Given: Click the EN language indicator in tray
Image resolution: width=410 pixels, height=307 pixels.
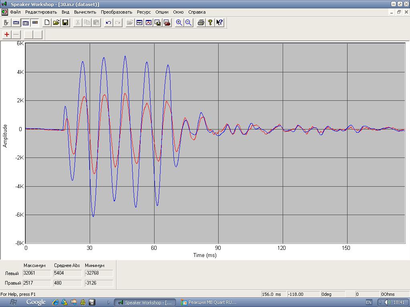Looking at the screenshot, I should point(369,303).
